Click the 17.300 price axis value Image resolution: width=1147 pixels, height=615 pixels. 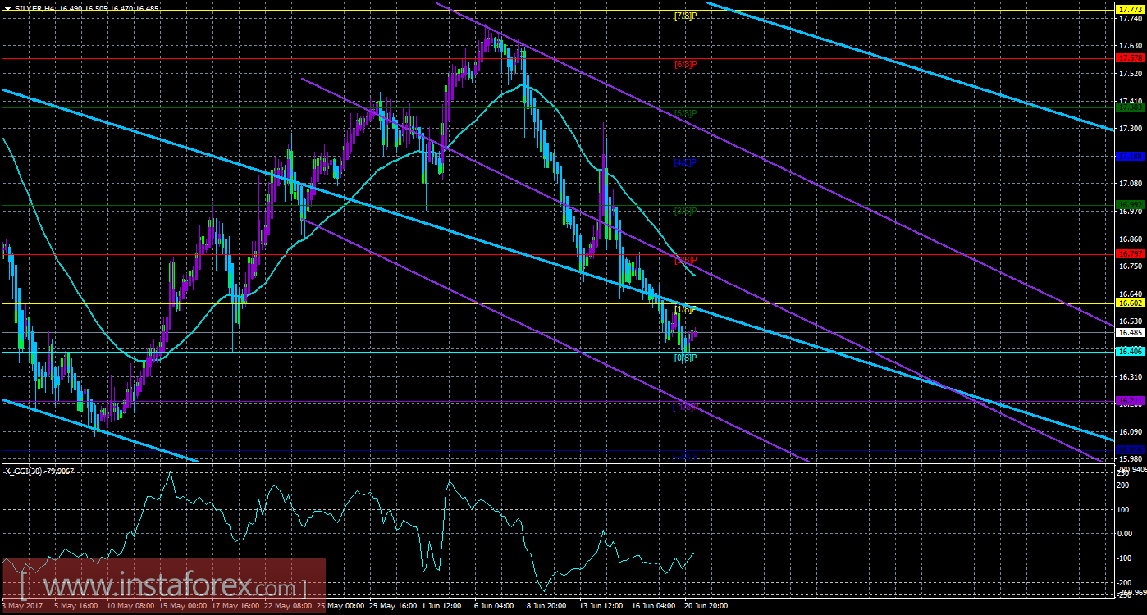(x=1129, y=129)
